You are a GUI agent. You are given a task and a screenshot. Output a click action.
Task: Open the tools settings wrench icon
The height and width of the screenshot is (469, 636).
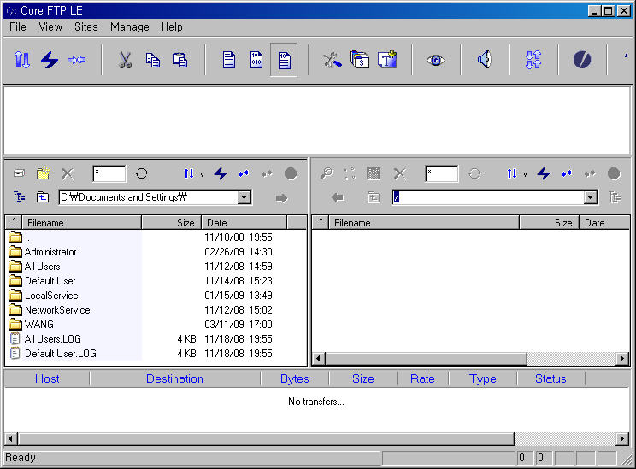(x=333, y=60)
